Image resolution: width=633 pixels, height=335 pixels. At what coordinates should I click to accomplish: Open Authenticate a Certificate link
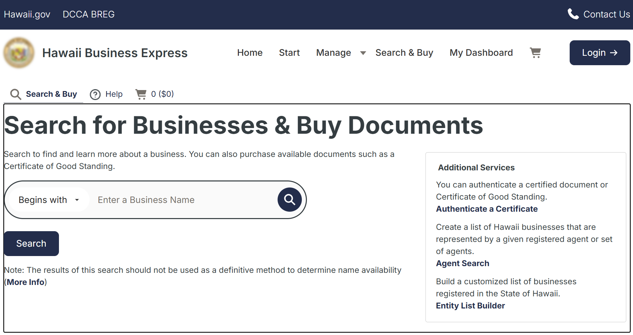click(487, 209)
